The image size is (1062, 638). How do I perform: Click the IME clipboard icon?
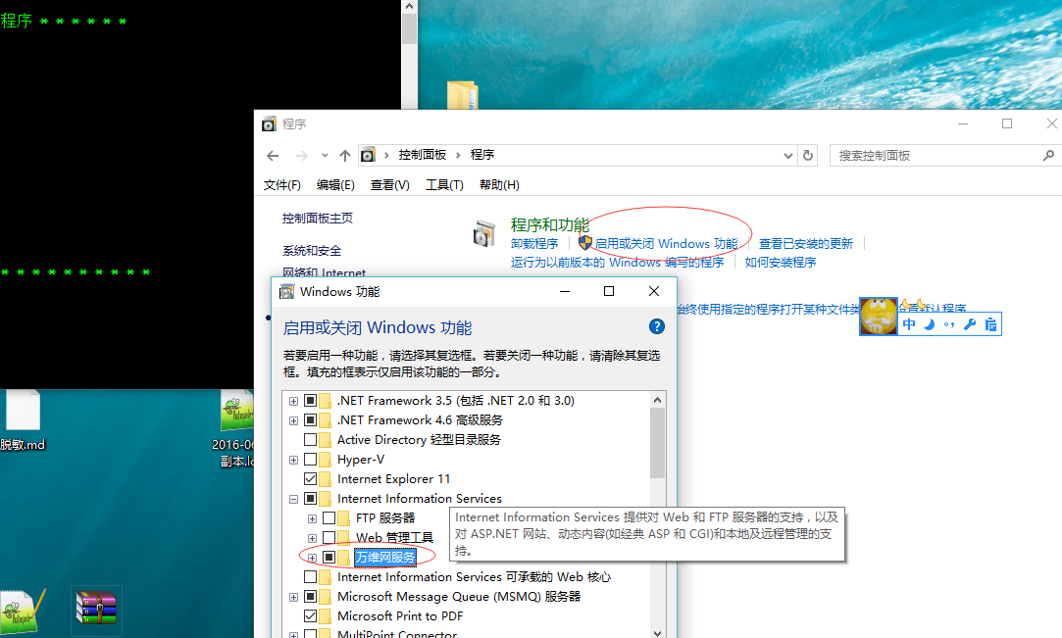coord(990,324)
